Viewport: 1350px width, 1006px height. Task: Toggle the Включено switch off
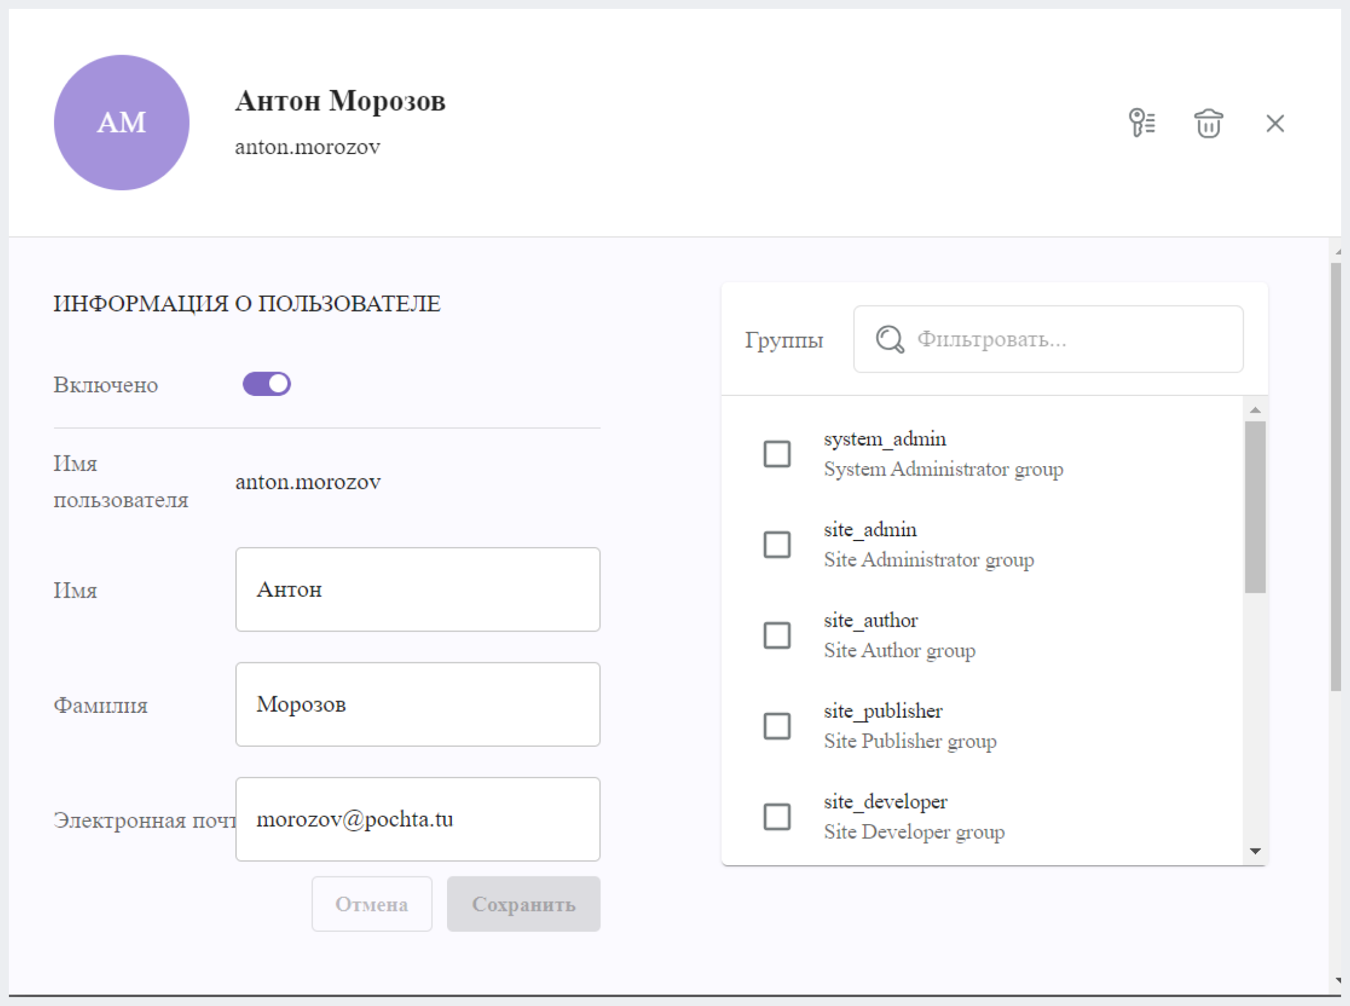267,383
